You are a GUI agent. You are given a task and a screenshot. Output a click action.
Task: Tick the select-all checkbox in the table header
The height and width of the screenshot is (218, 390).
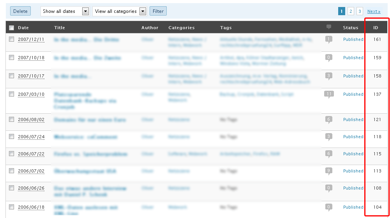[12, 28]
